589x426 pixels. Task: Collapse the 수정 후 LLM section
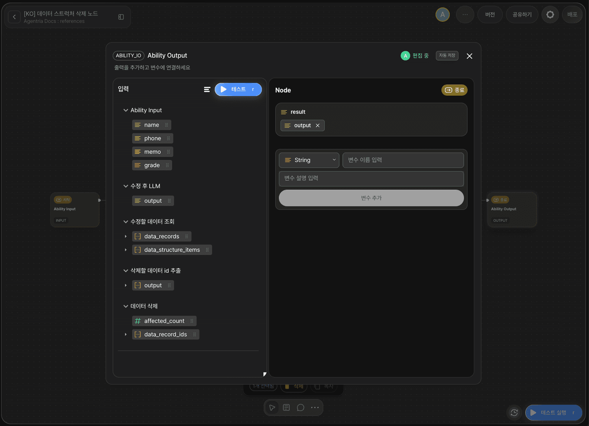click(126, 186)
